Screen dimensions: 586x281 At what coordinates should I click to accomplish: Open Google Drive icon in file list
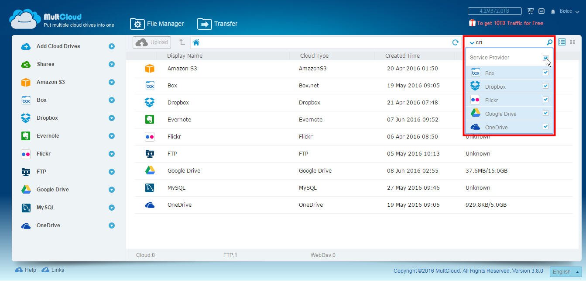click(x=150, y=170)
